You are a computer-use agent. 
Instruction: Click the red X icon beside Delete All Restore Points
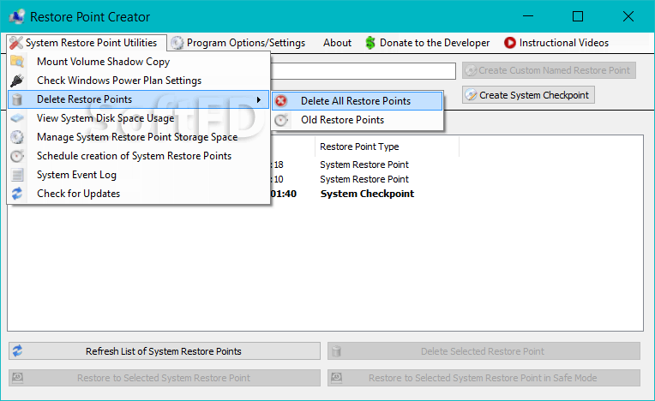281,101
